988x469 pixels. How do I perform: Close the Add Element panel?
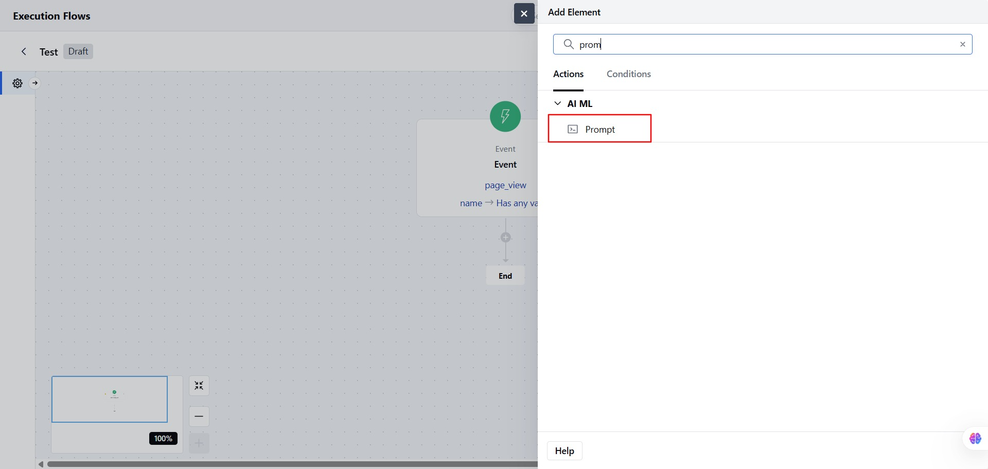pos(524,13)
